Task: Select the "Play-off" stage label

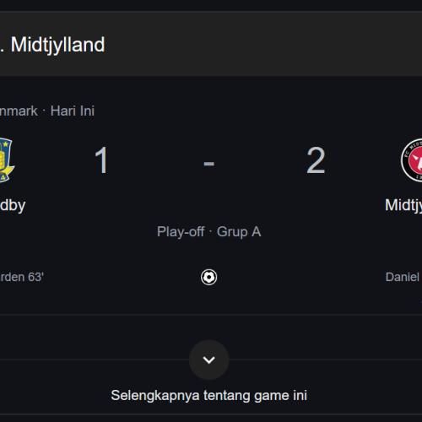Action: [181, 232]
